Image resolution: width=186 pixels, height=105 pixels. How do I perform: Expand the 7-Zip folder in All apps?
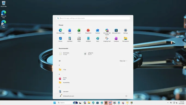[63, 69]
